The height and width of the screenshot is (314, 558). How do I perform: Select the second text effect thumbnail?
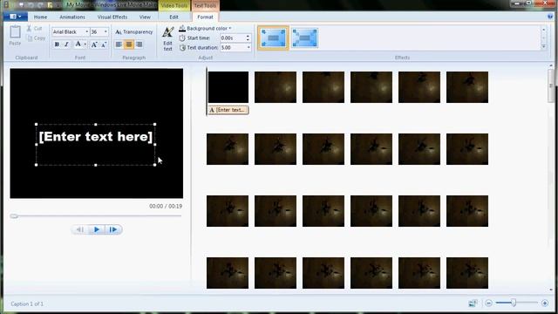pyautogui.click(x=304, y=38)
